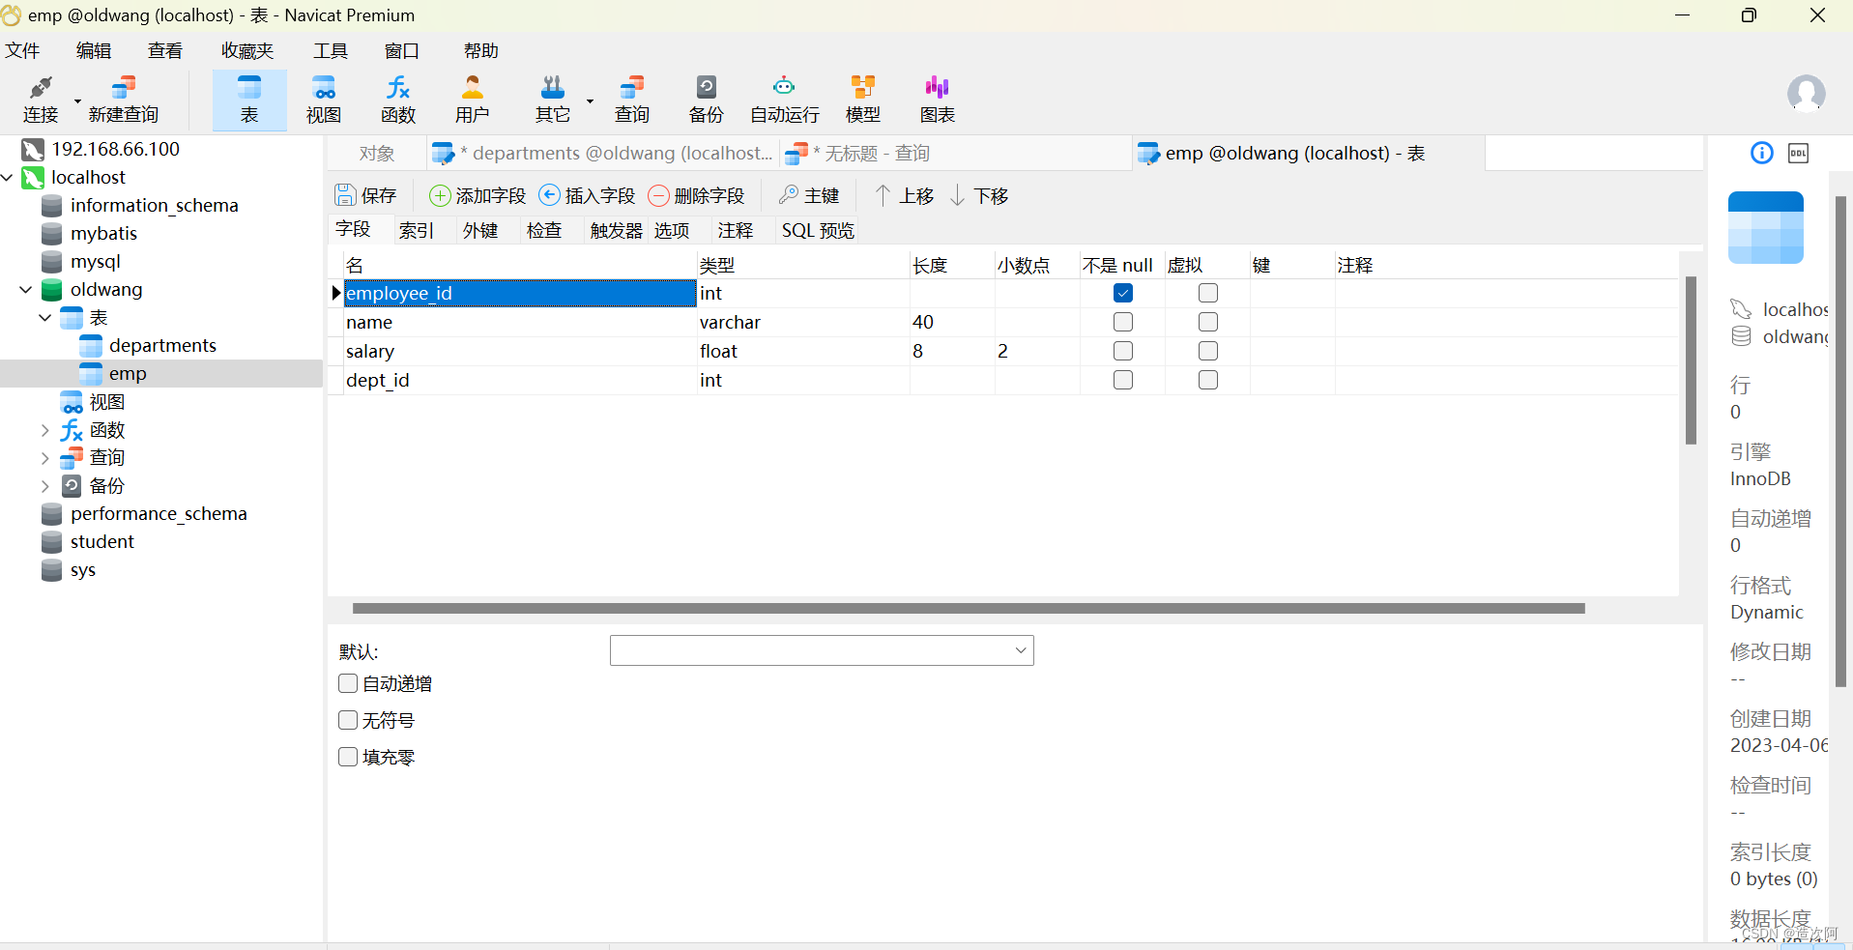Toggle Virtual checkbox for name field
This screenshot has height=950, width=1853.
coord(1208,322)
